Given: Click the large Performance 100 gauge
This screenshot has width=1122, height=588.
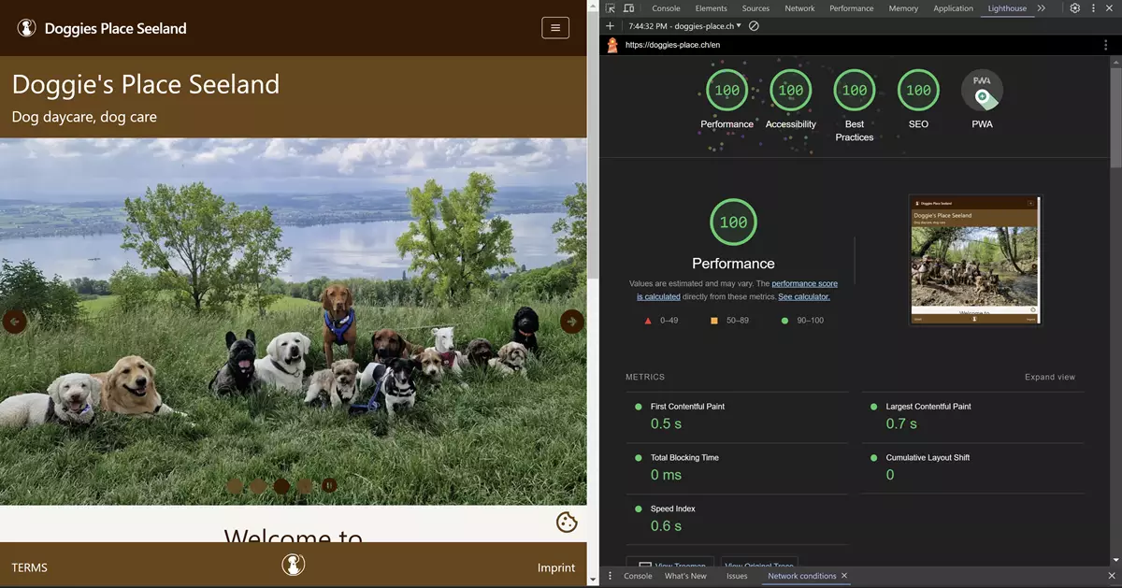Looking at the screenshot, I should pos(733,222).
